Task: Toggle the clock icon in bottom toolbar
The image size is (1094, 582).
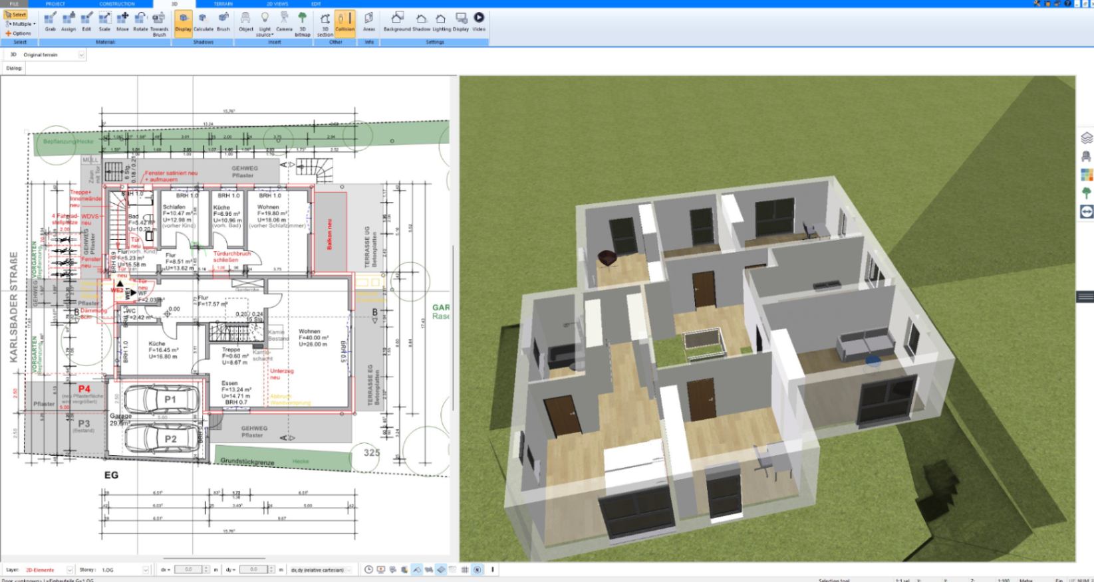Action: (x=368, y=570)
